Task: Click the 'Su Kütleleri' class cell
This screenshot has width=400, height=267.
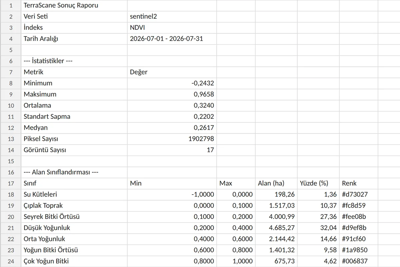Action: (x=74, y=195)
